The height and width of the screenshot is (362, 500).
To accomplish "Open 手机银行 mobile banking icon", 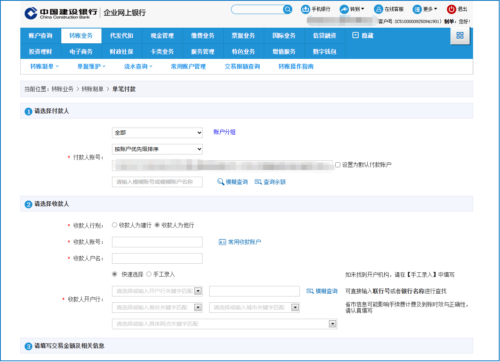I will click(306, 9).
